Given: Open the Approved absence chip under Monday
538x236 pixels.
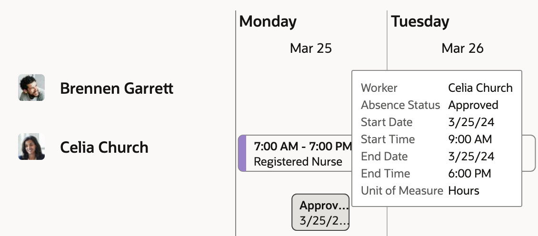Looking at the screenshot, I should click(x=320, y=212).
